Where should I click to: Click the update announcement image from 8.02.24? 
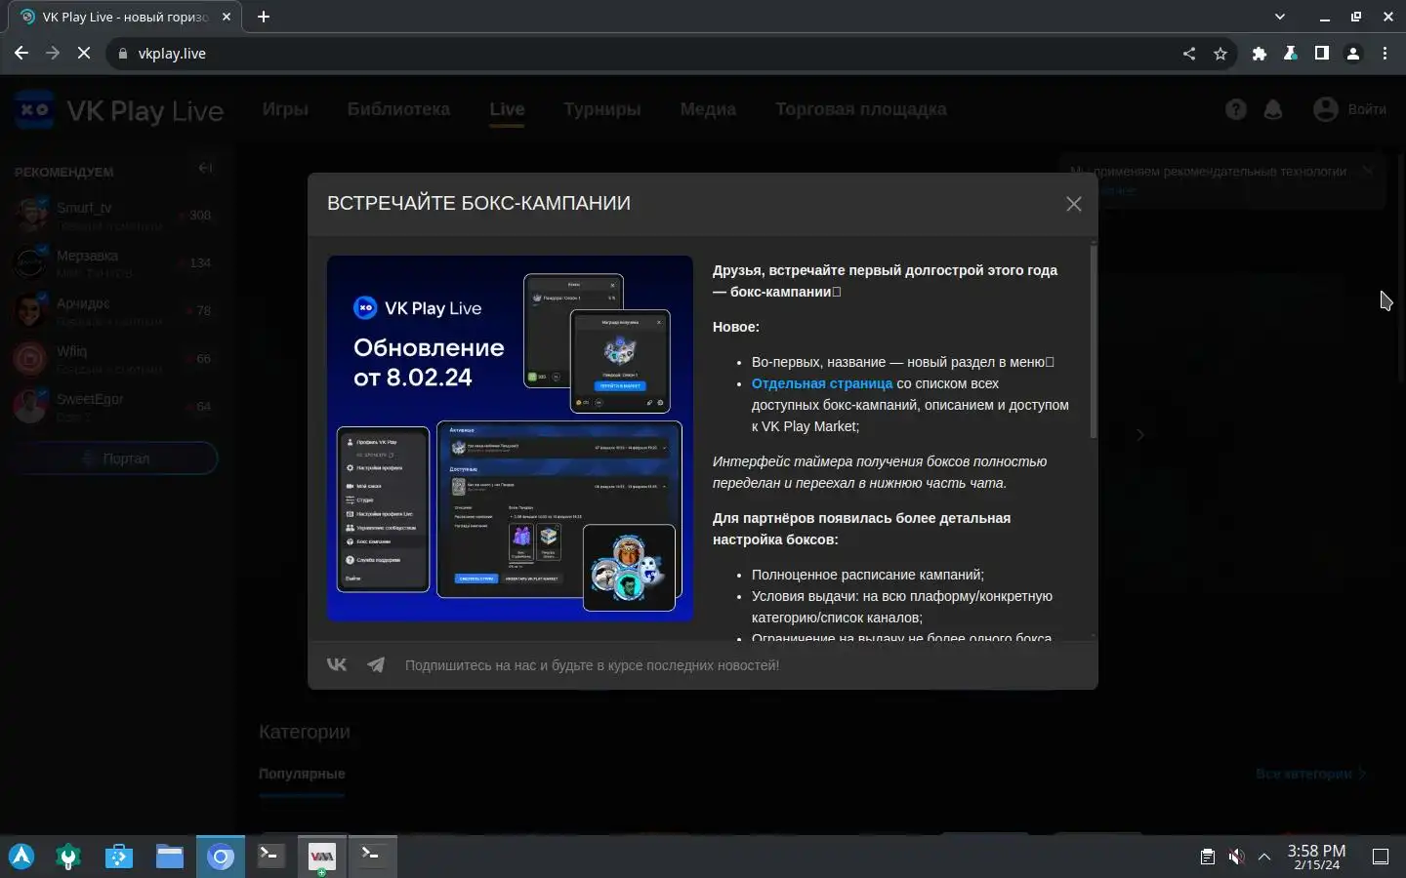(510, 438)
